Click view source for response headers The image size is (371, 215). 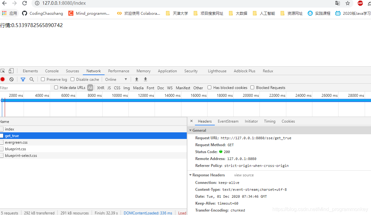click(x=244, y=175)
